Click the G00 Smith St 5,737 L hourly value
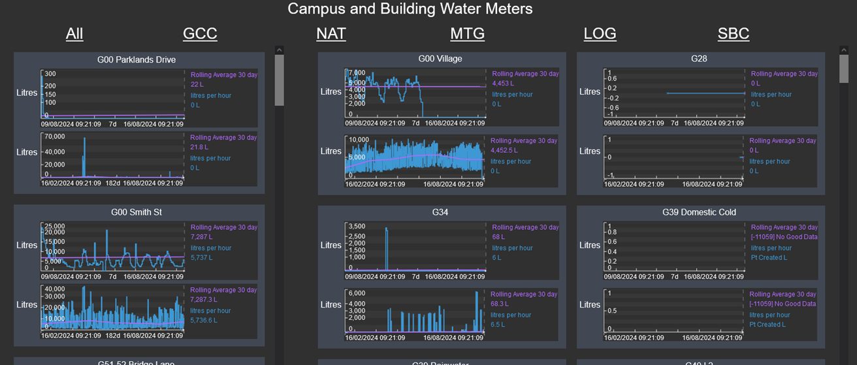The height and width of the screenshot is (365, 857). pyautogui.click(x=202, y=258)
